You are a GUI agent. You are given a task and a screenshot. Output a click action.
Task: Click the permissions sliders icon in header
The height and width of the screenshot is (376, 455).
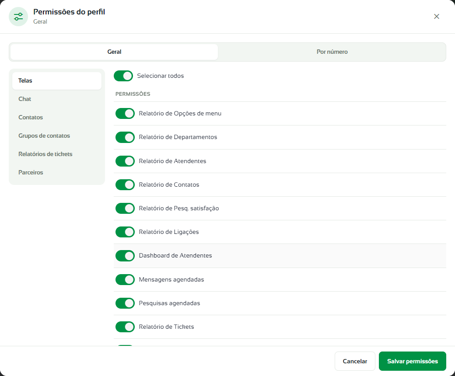coord(18,17)
